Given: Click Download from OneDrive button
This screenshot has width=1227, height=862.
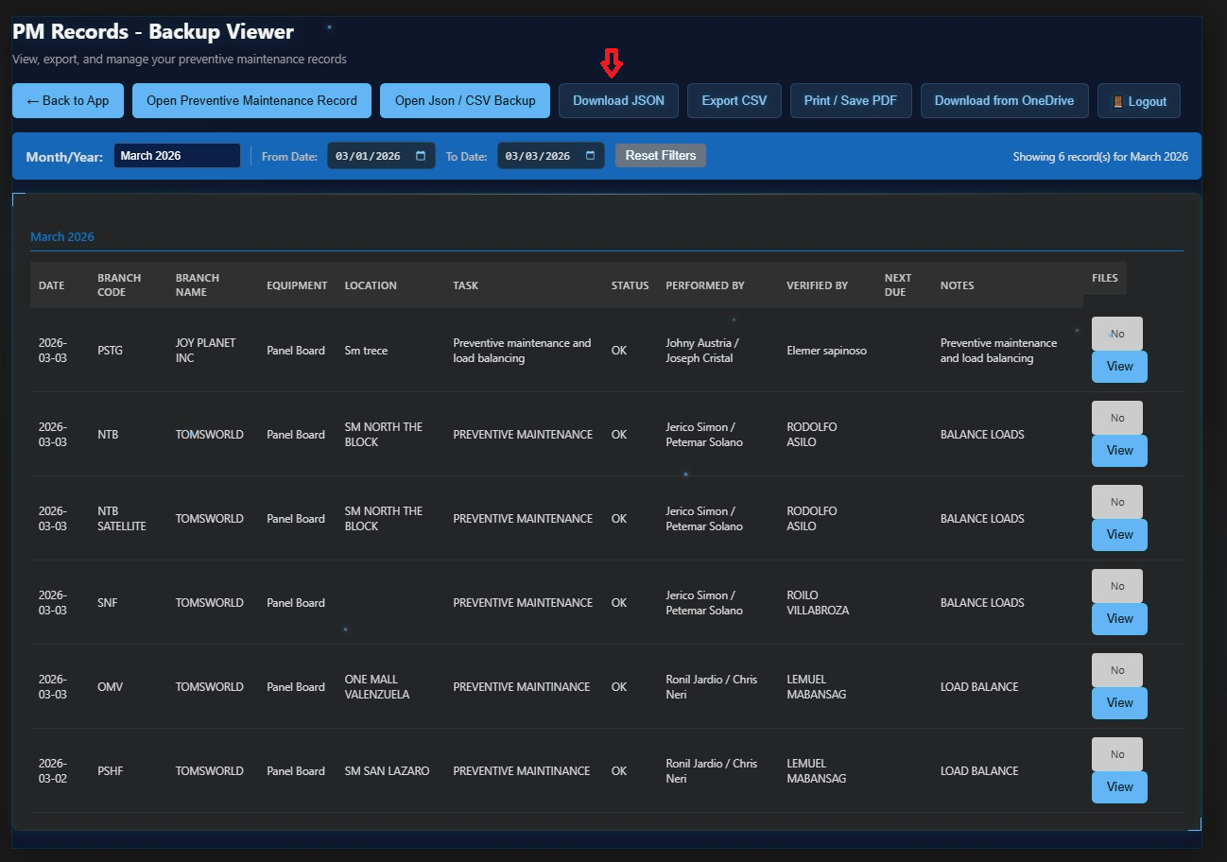Looking at the screenshot, I should [1004, 101].
